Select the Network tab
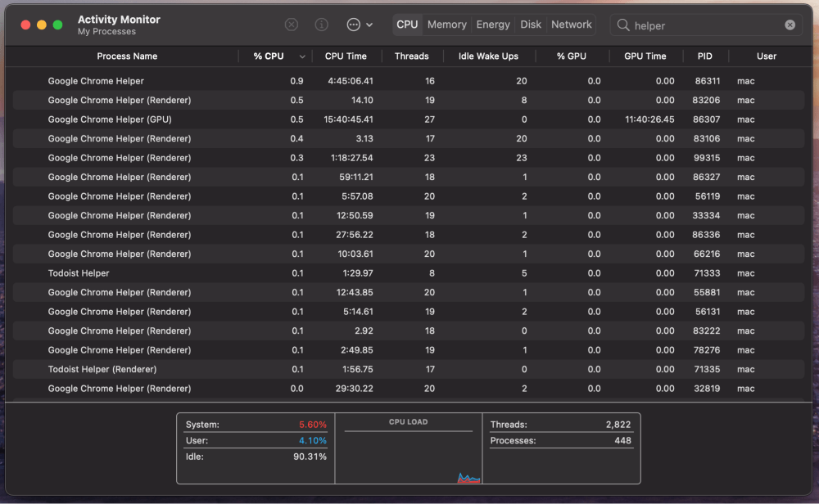Screen dimensions: 819x504 click(571, 25)
